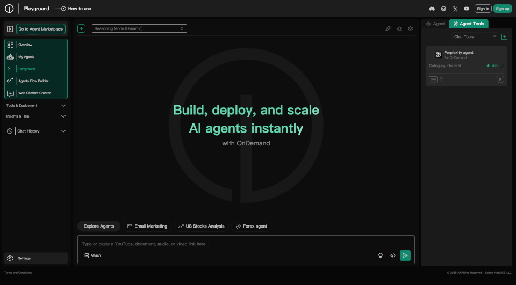This screenshot has width=516, height=285.
Task: Click the green send message button
Action: 405,255
